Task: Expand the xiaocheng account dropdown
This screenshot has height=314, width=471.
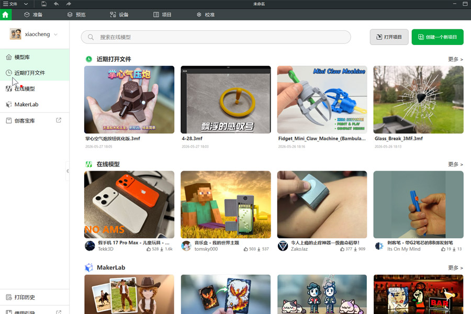Action: [x=55, y=35]
